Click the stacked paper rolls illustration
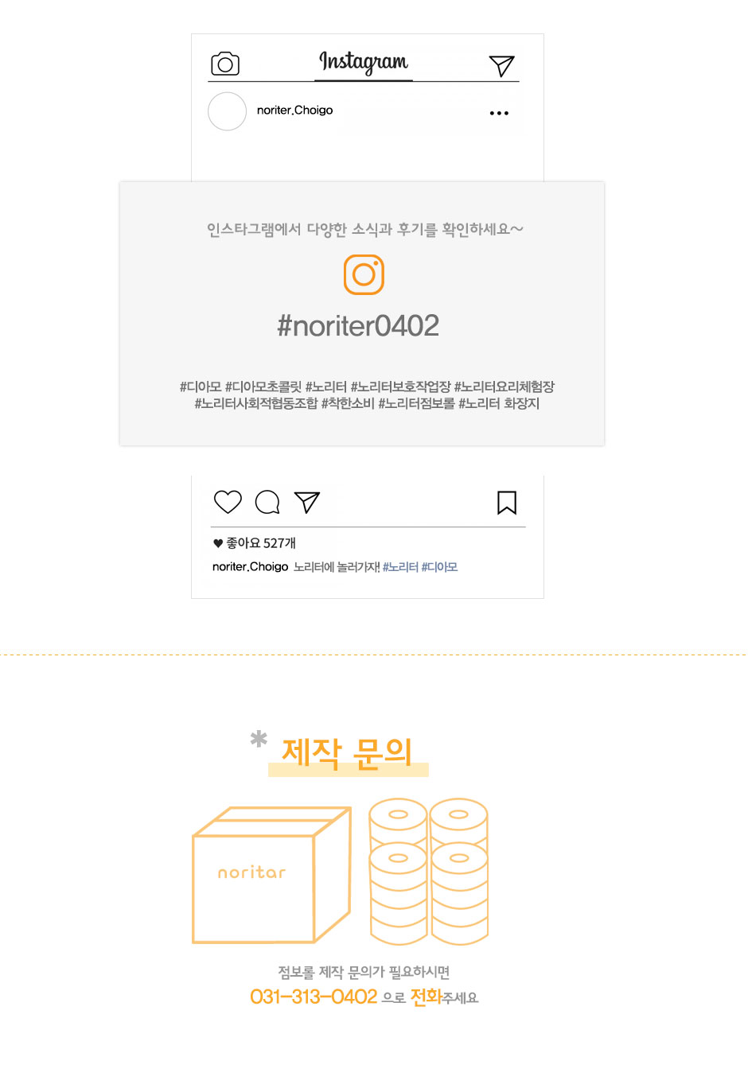748x1088 pixels. pyautogui.click(x=428, y=872)
